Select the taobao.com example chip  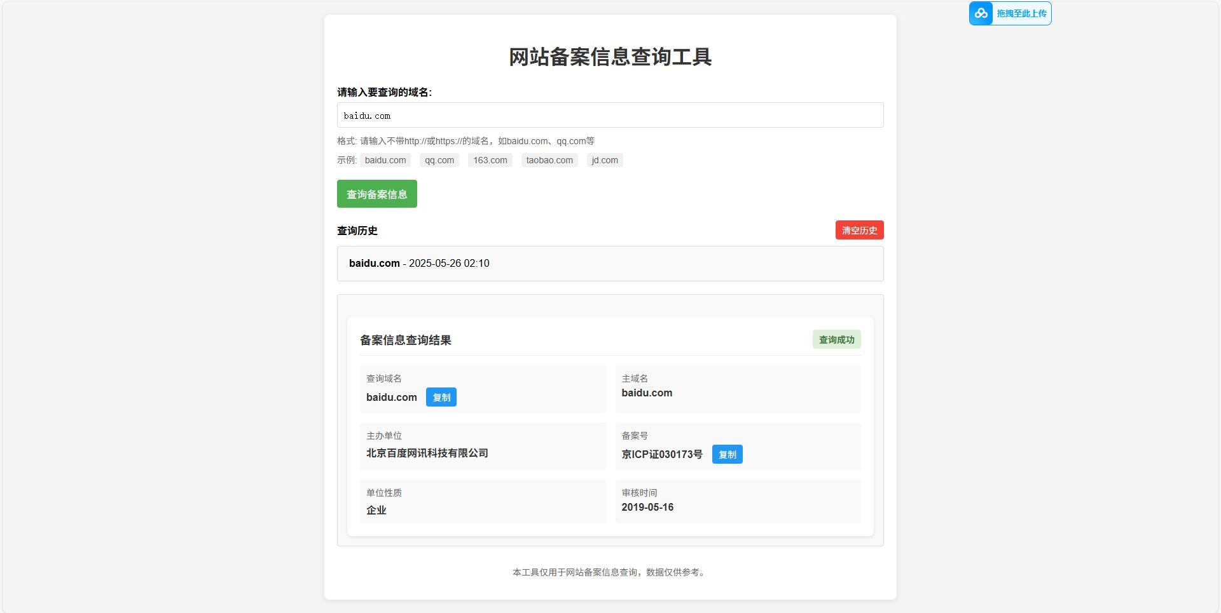tap(549, 160)
